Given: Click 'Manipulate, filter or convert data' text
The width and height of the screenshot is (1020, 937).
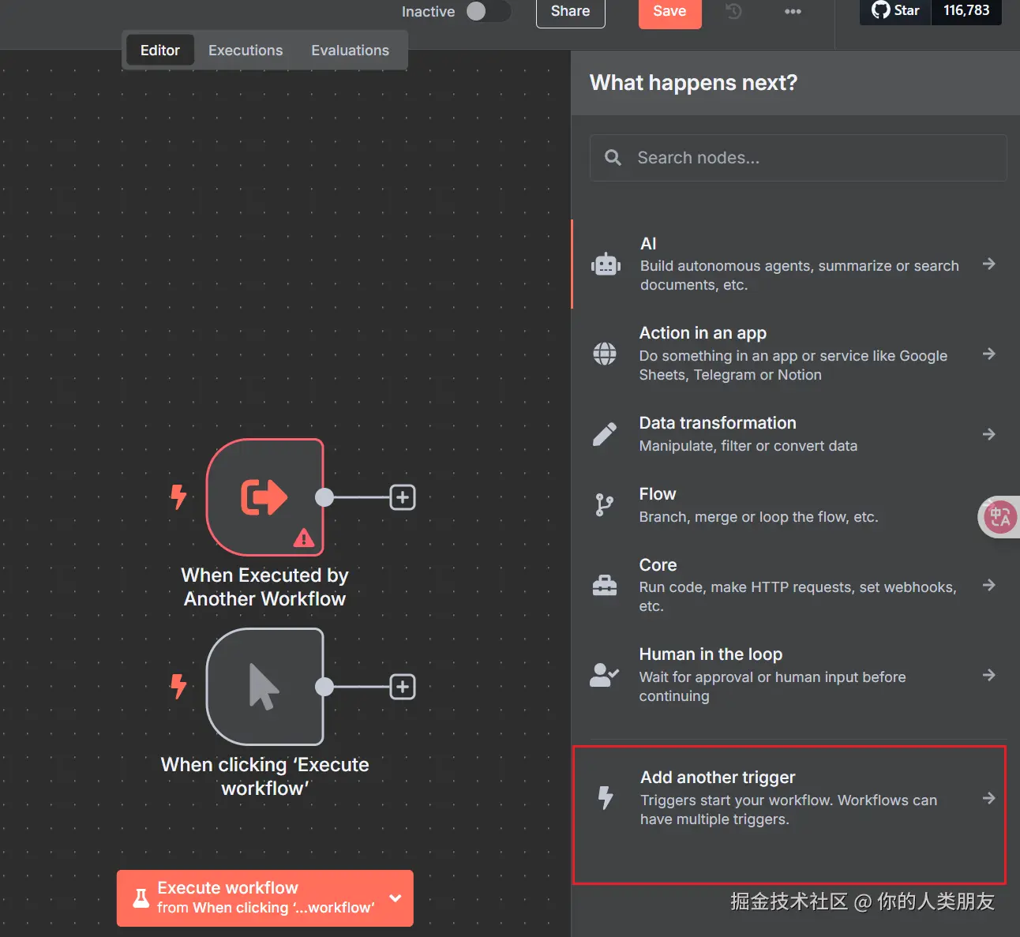Looking at the screenshot, I should click(x=748, y=446).
